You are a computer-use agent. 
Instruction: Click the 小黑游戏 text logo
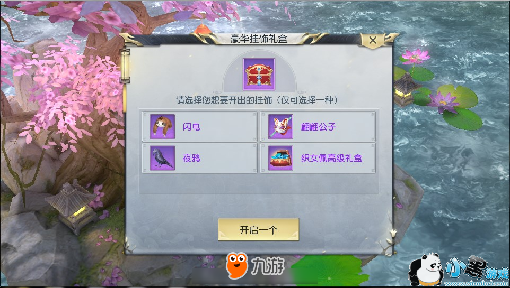tap(477, 269)
